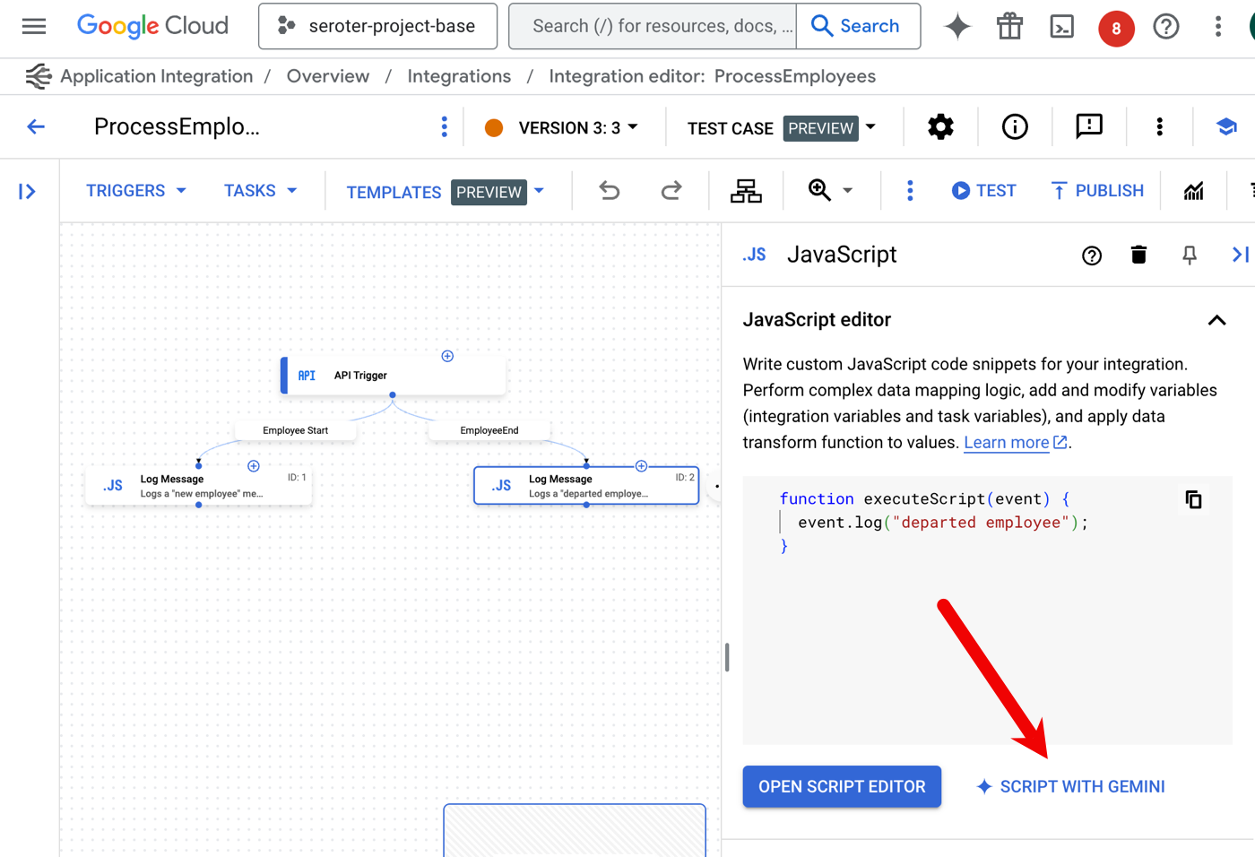Pin the JavaScript configuration panel
This screenshot has height=857, width=1255.
point(1190,255)
